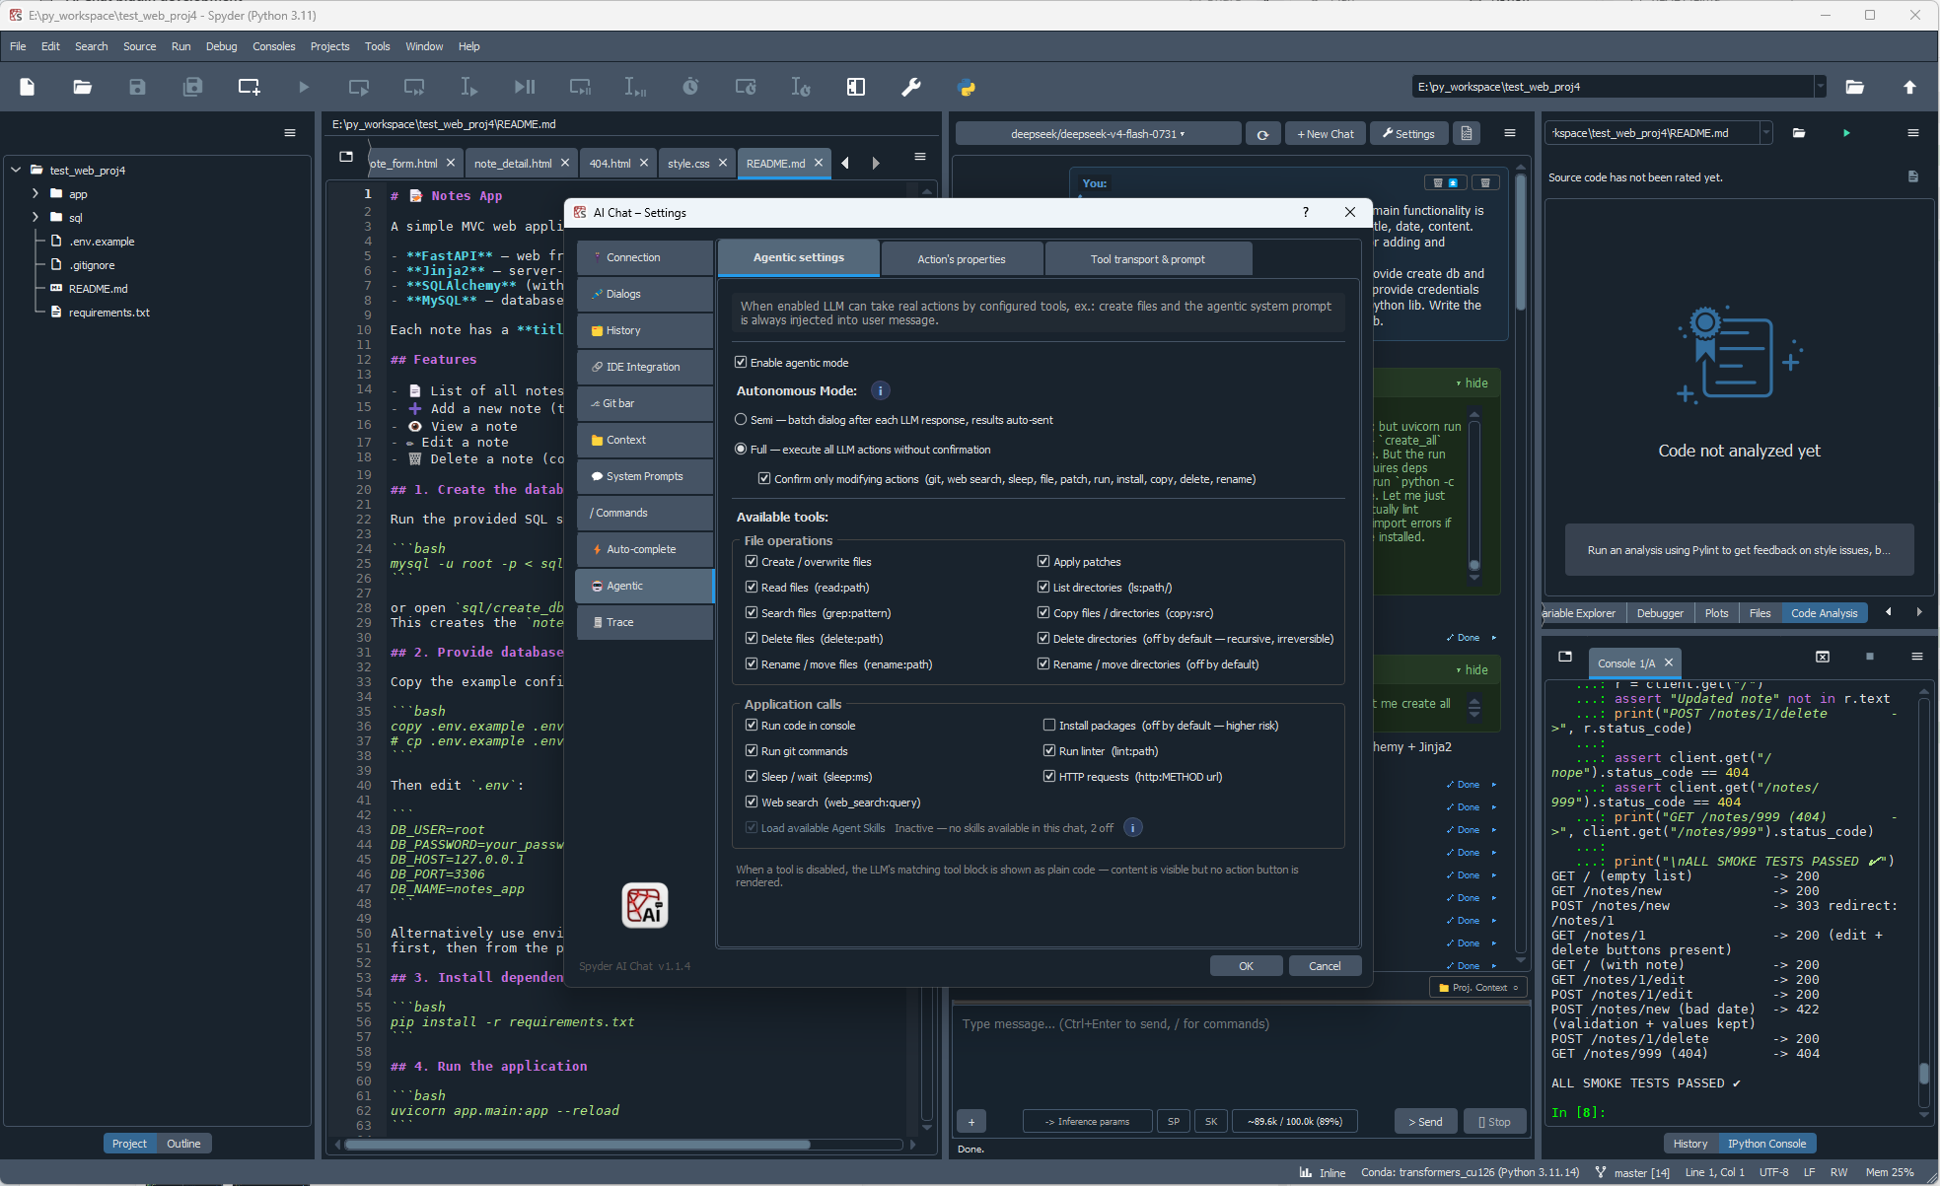Open the Proj. Context dropdown

(x=1477, y=987)
